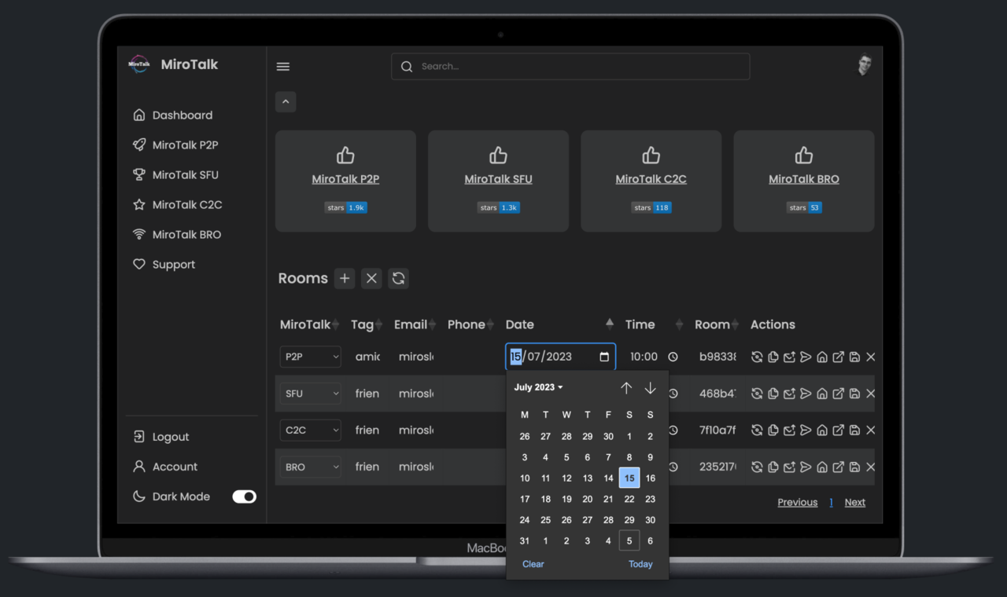The image size is (1007, 597).
Task: Open the C2C type dropdown in the third row
Action: pyautogui.click(x=311, y=430)
